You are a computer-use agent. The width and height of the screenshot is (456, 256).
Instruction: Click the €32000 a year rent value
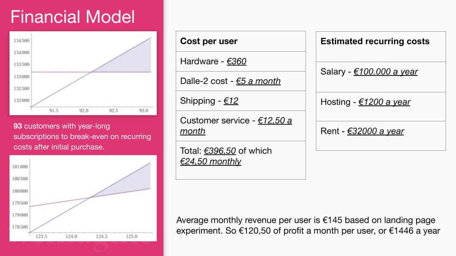click(x=375, y=131)
